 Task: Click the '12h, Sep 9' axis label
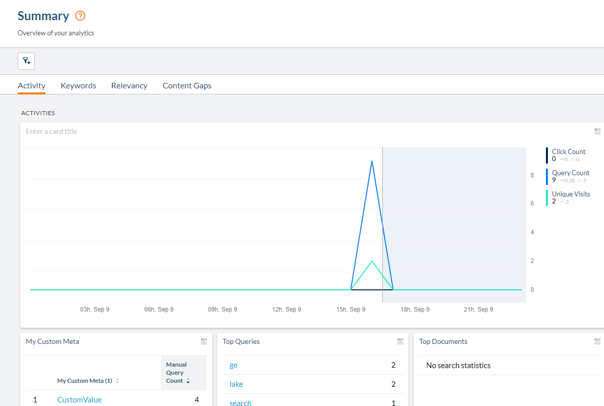(x=286, y=310)
